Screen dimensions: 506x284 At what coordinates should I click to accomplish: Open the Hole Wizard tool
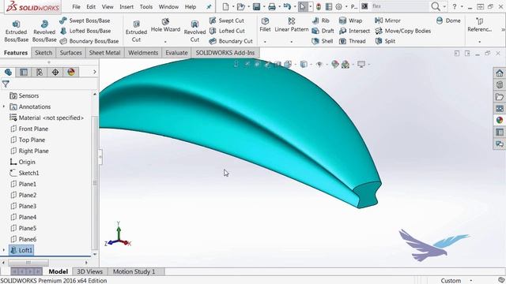point(165,25)
